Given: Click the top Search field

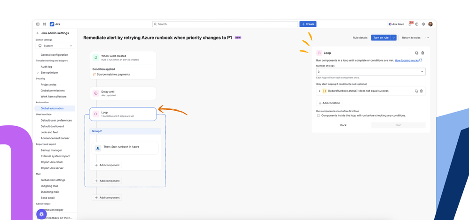Looking at the screenshot, I should pos(225,24).
